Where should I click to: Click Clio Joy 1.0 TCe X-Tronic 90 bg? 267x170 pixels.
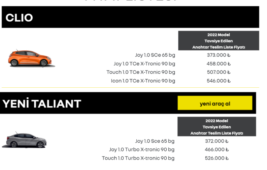tap(144, 64)
